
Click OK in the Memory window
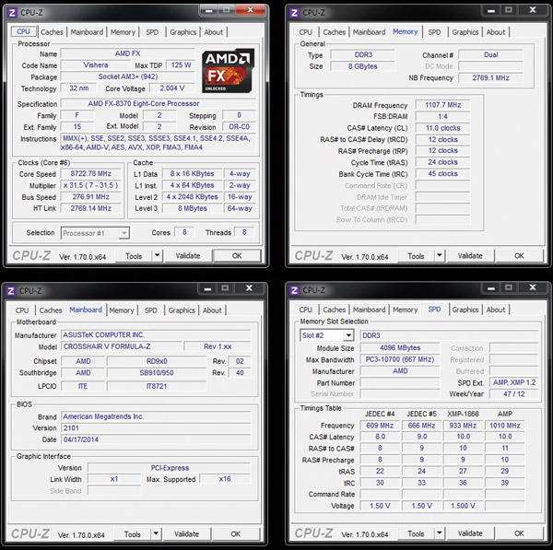pos(519,256)
